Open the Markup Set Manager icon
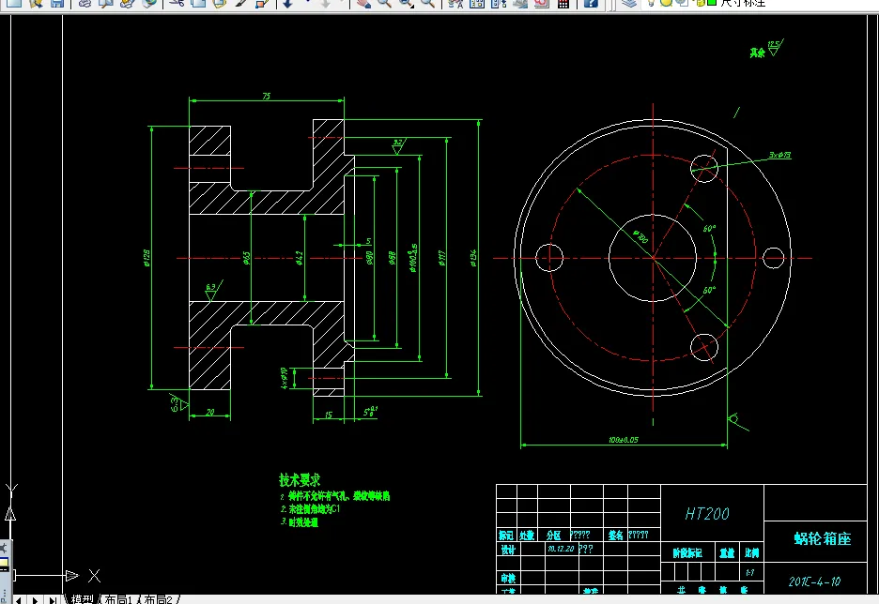Screen dimensions: 879x604 pos(541,4)
